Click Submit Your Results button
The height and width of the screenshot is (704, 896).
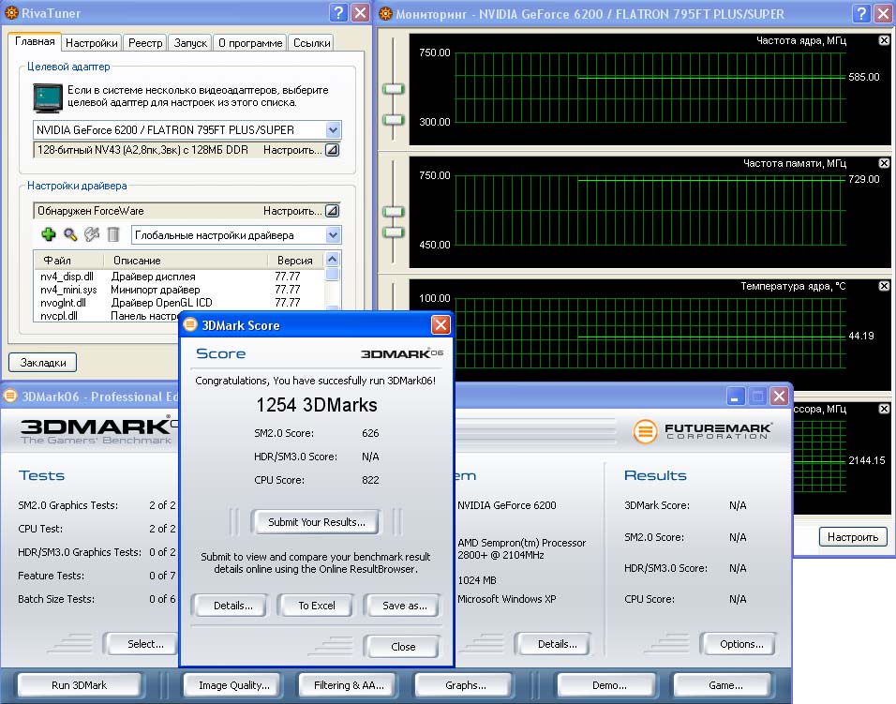coord(317,522)
